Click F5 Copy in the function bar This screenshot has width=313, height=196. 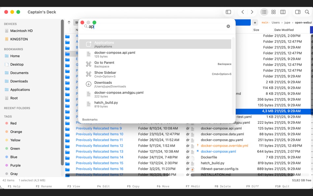click(x=133, y=186)
